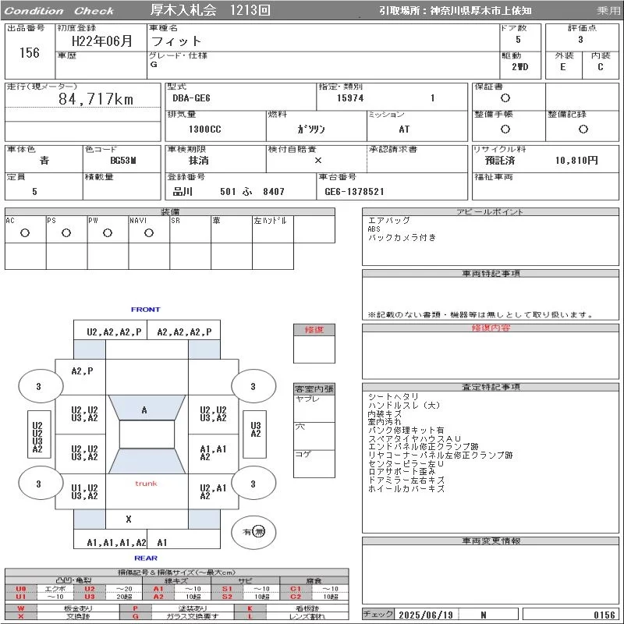This screenshot has width=624, height=624.
Task: Click the fender damage code A2,P
Action: (83, 371)
